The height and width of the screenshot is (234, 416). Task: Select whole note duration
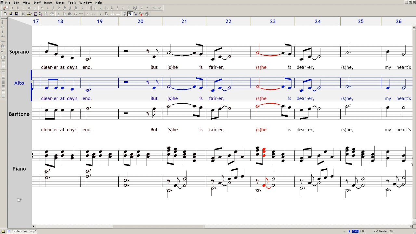click(x=42, y=8)
